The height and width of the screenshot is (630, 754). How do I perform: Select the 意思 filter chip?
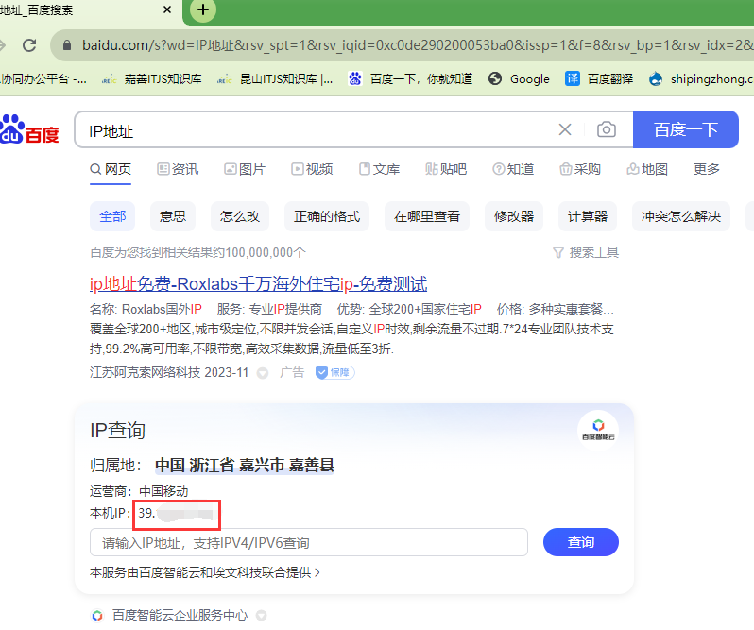173,216
